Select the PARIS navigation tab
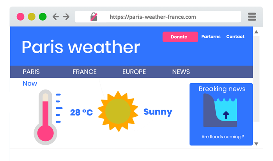Viewport: 273px width, 161px height. point(31,72)
